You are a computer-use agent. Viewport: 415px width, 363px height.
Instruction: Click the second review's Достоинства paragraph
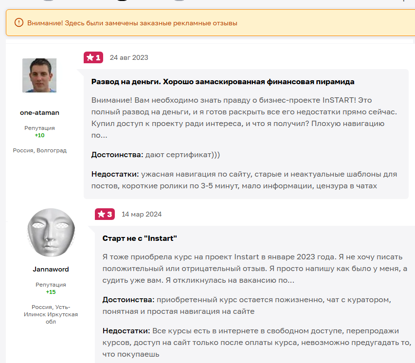[247, 306]
